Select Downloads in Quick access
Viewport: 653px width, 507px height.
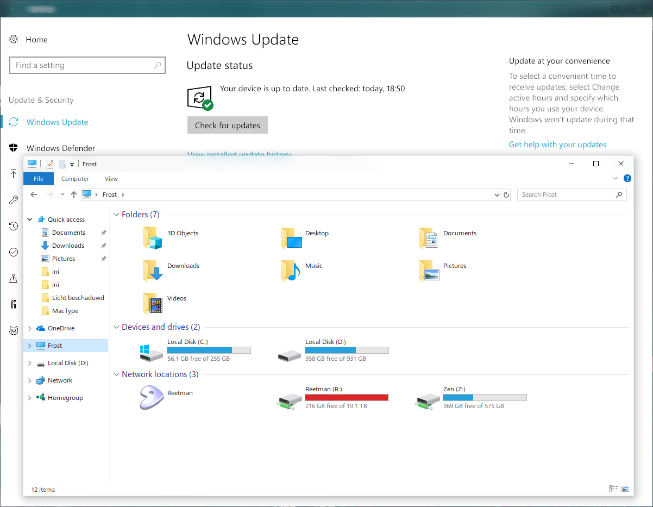[x=68, y=246]
